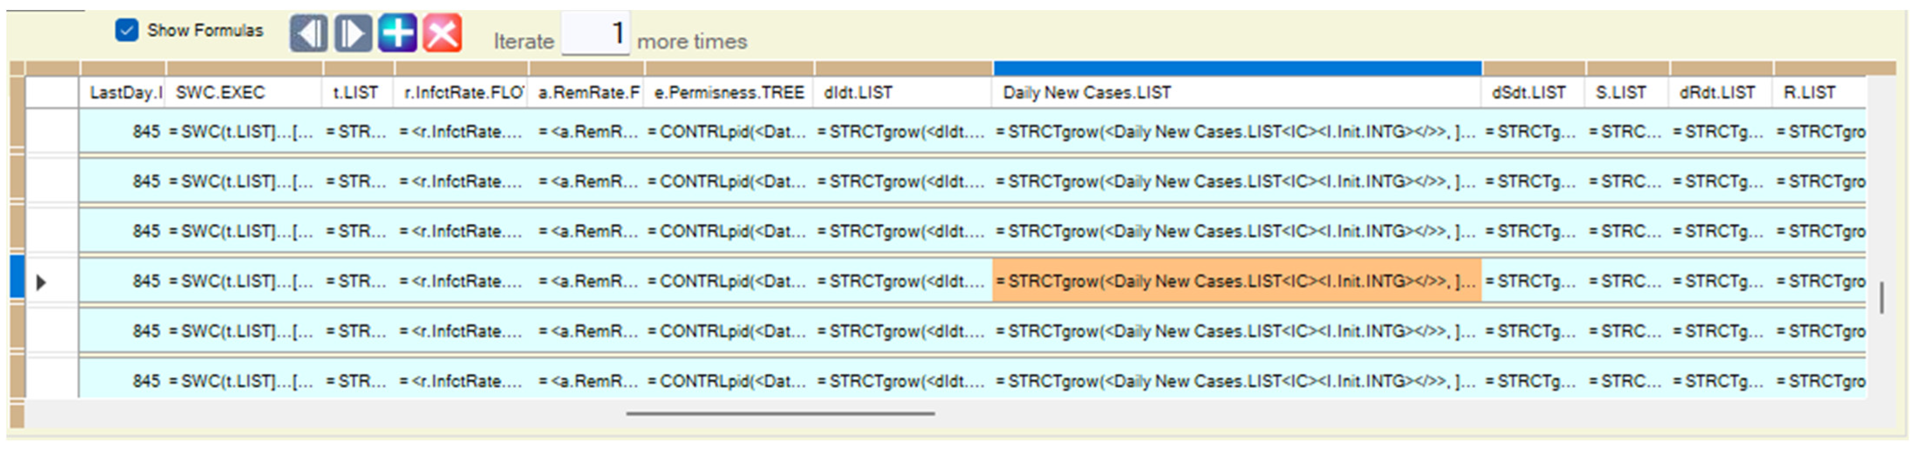1916x452 pixels.
Task: Click the first row's CONTRLpid formula cell
Action: click(729, 132)
